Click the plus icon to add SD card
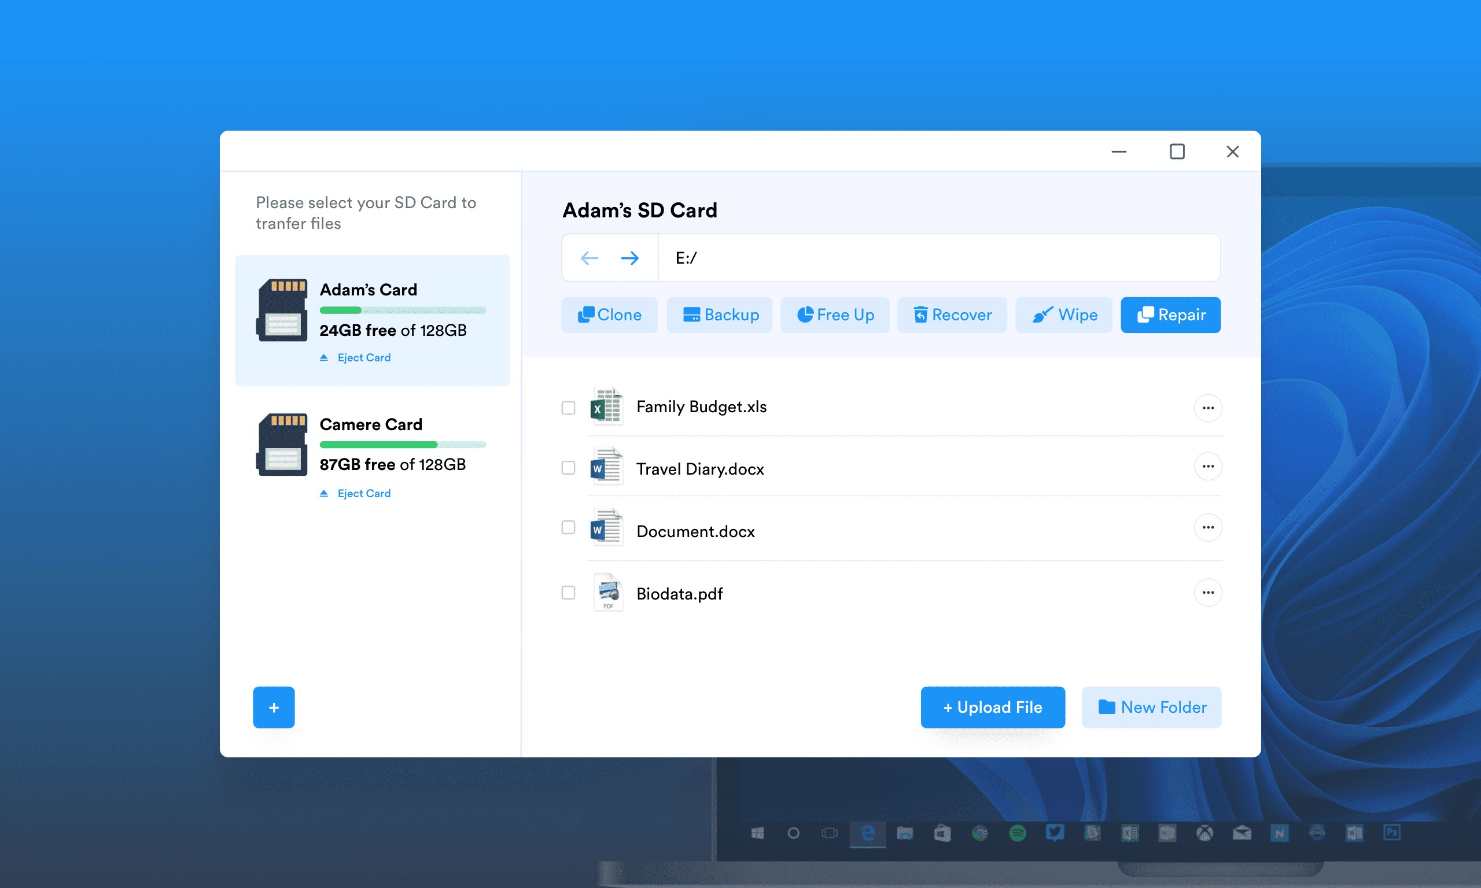Screen dimensions: 1481x888 (274, 707)
